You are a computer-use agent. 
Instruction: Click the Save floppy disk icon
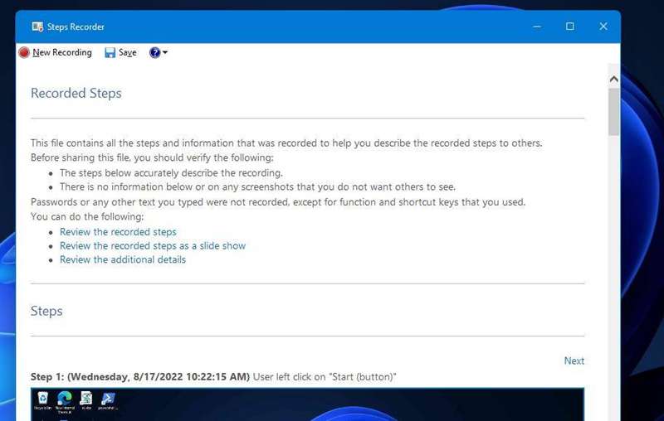[110, 52]
